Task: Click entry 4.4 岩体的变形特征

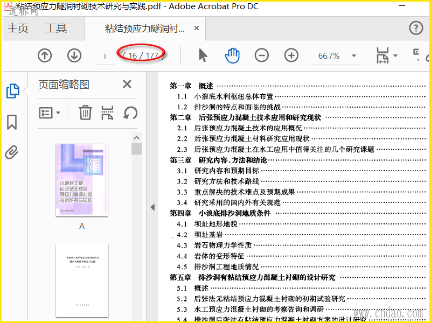Action: click(x=211, y=257)
